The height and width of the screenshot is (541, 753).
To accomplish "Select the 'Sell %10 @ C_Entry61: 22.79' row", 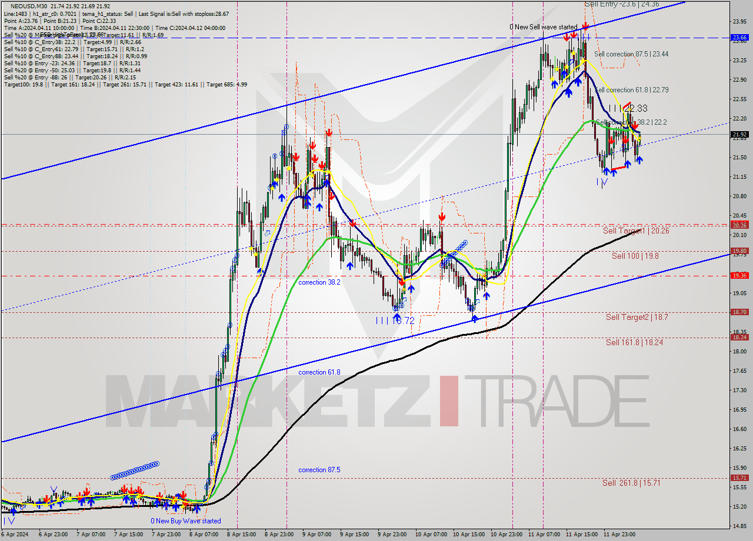I will point(74,49).
